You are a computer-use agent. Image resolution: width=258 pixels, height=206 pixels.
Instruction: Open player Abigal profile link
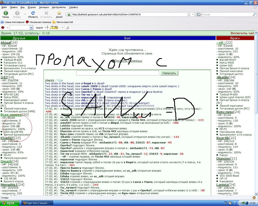pos(6,43)
